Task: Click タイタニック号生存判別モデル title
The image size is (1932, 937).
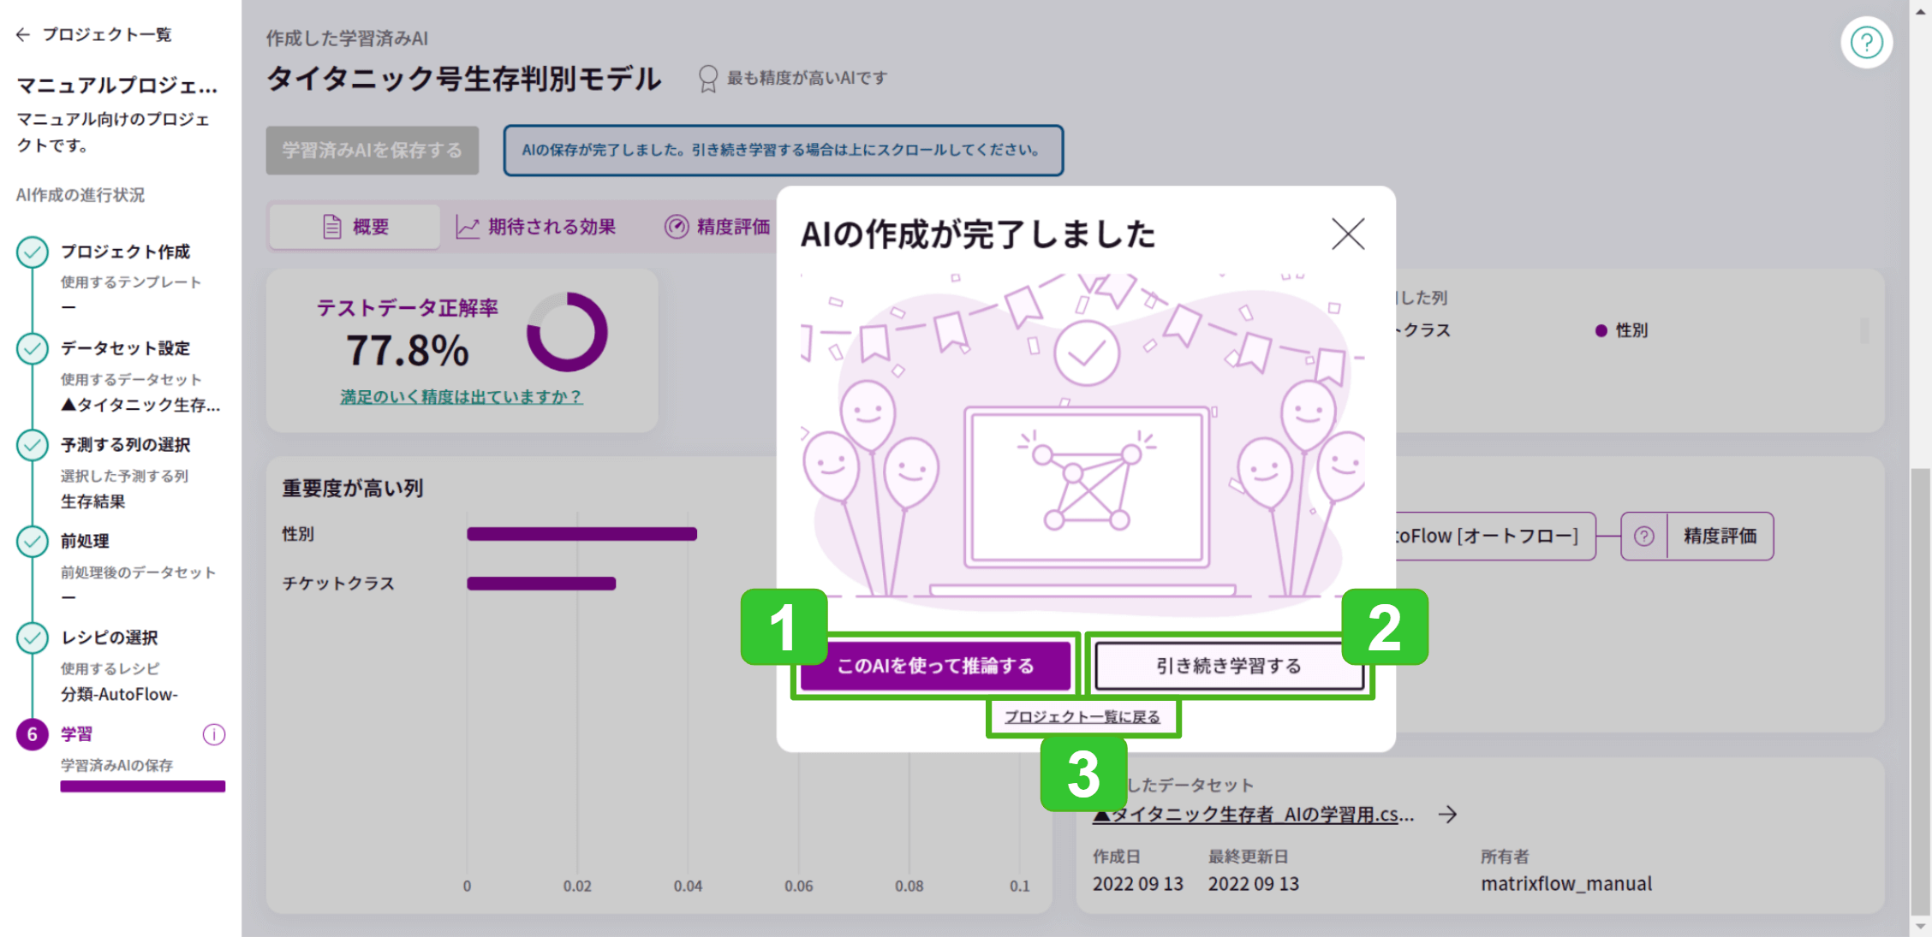Action: pyautogui.click(x=463, y=79)
